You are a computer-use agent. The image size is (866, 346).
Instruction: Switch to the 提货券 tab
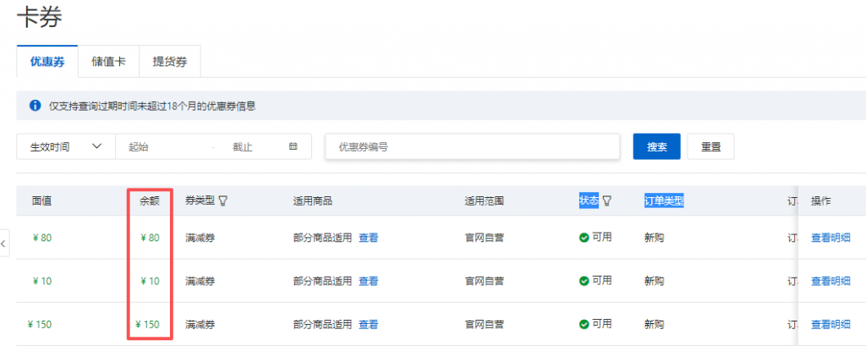(169, 61)
